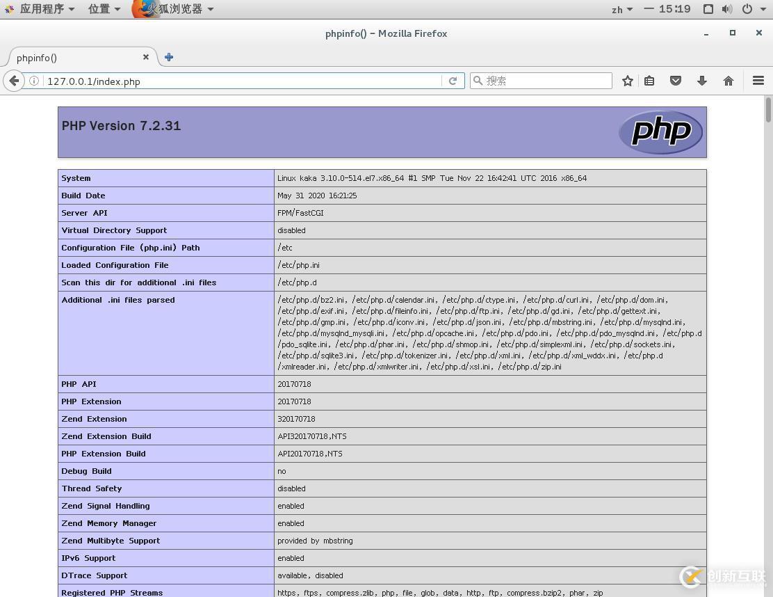Select 'PHP Extension Build' label

click(104, 454)
